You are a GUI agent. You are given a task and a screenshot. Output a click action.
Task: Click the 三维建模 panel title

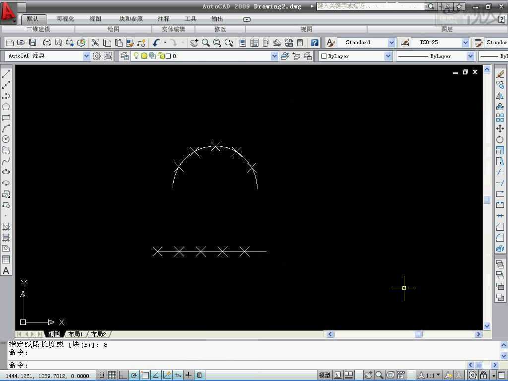pos(38,29)
